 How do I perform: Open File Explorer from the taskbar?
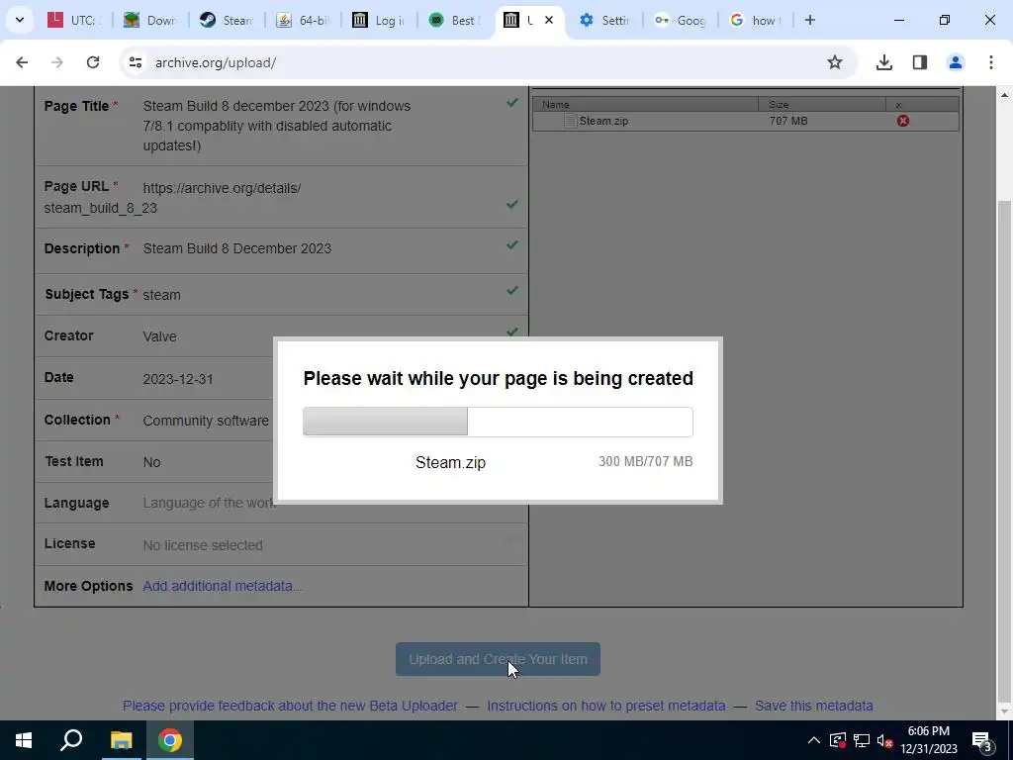(121, 740)
